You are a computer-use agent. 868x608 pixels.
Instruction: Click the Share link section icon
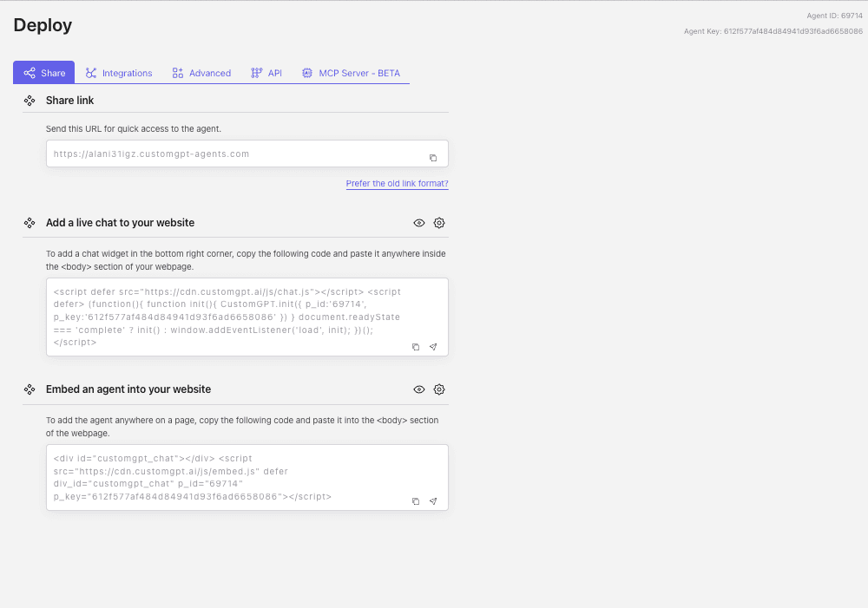click(30, 101)
